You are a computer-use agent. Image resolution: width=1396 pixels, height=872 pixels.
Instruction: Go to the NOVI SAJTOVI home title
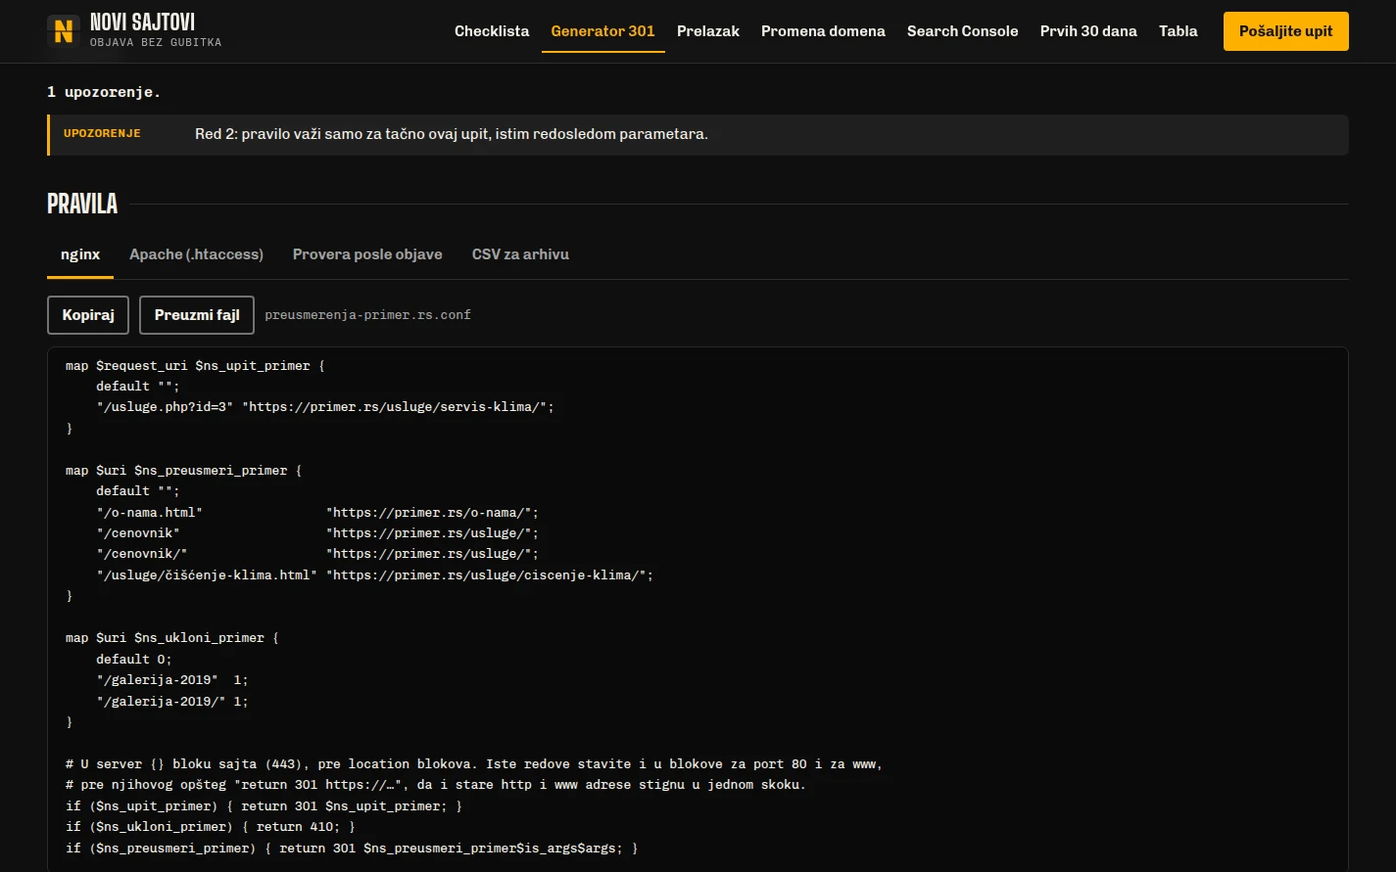[x=142, y=23]
